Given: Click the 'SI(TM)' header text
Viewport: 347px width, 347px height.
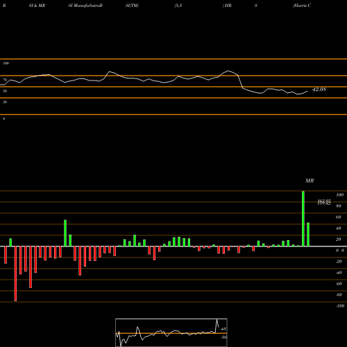Looking at the screenshot, I should pos(132,6).
